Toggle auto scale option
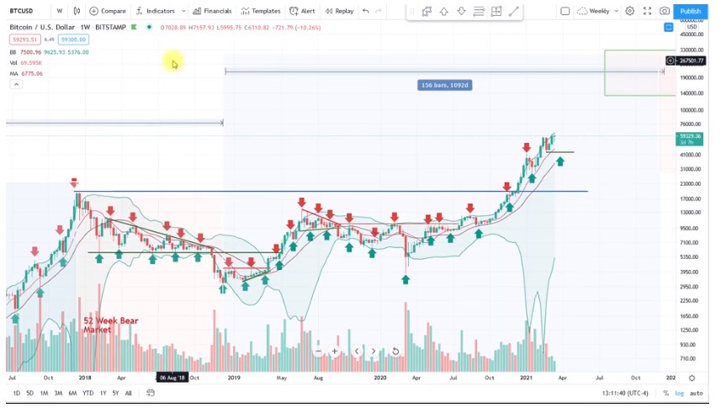 [696, 393]
